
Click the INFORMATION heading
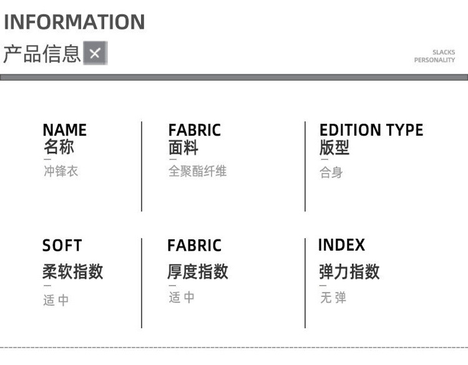pyautogui.click(x=74, y=22)
